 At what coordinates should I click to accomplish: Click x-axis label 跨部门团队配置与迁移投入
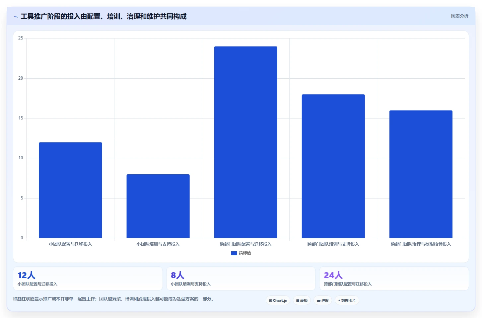point(245,244)
